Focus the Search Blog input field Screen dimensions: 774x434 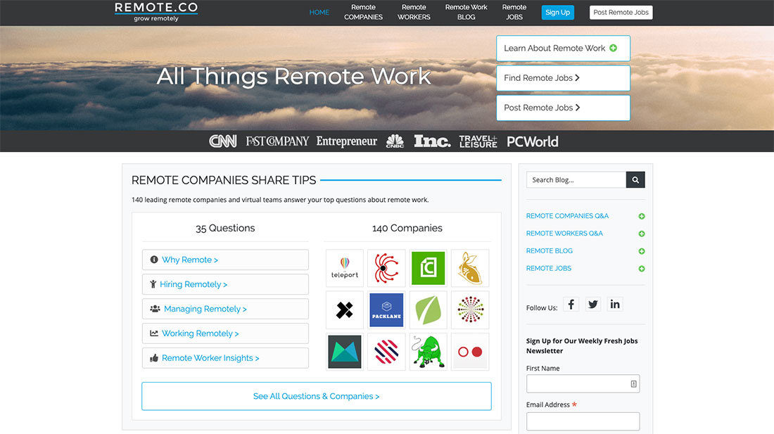(576, 180)
